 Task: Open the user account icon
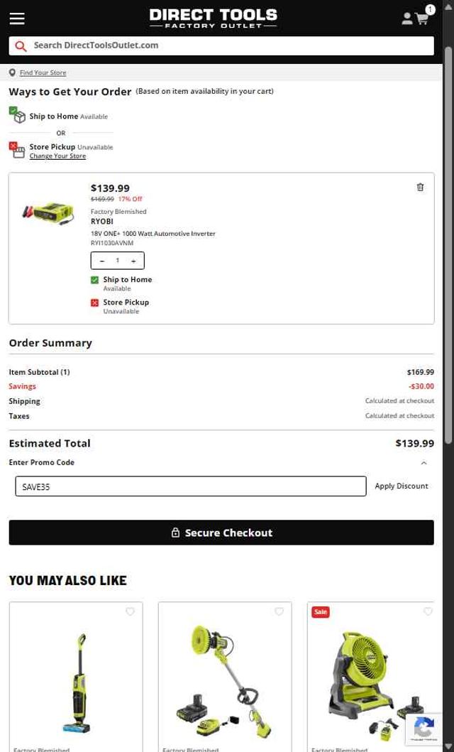[406, 18]
